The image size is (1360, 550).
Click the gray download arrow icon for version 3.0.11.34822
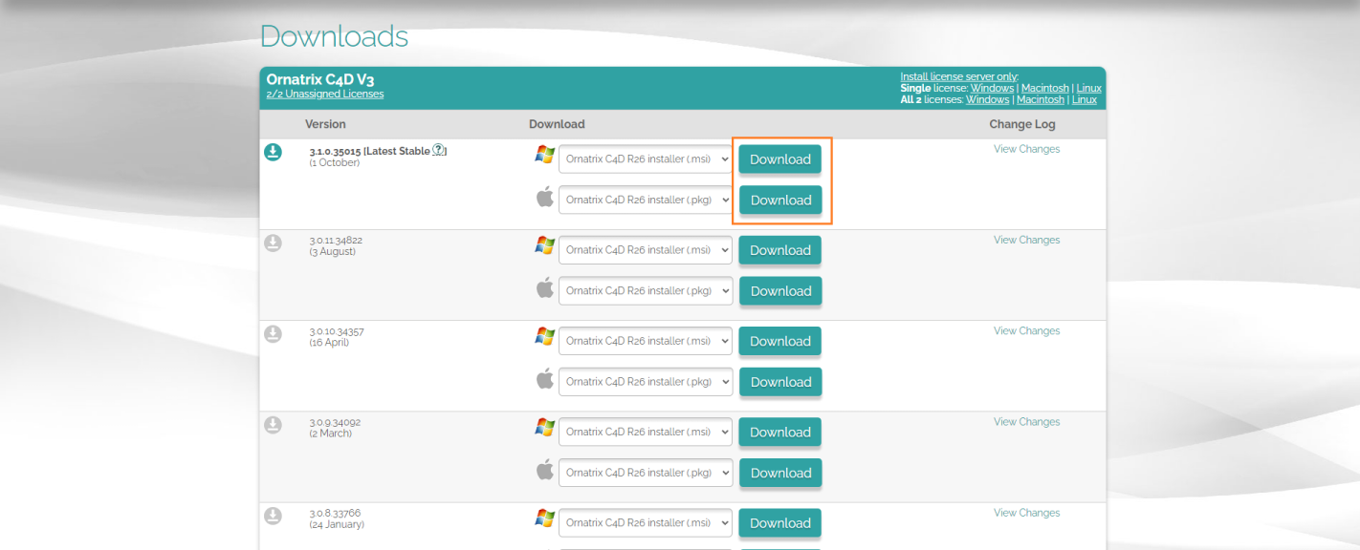273,243
